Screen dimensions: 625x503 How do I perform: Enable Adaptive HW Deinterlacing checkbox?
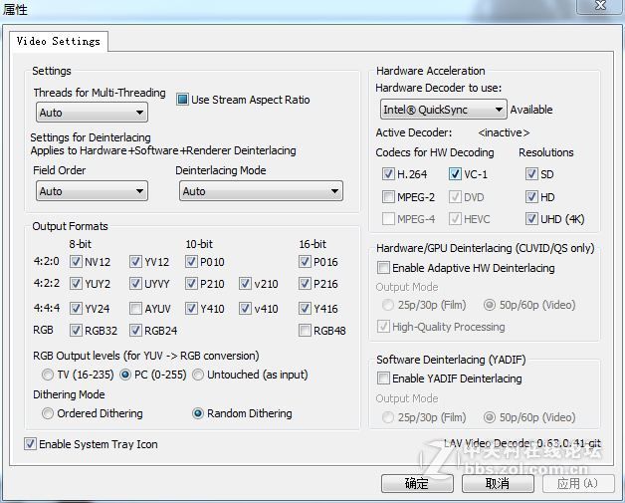coord(383,268)
